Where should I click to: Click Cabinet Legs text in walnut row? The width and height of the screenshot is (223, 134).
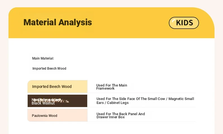click(118, 103)
